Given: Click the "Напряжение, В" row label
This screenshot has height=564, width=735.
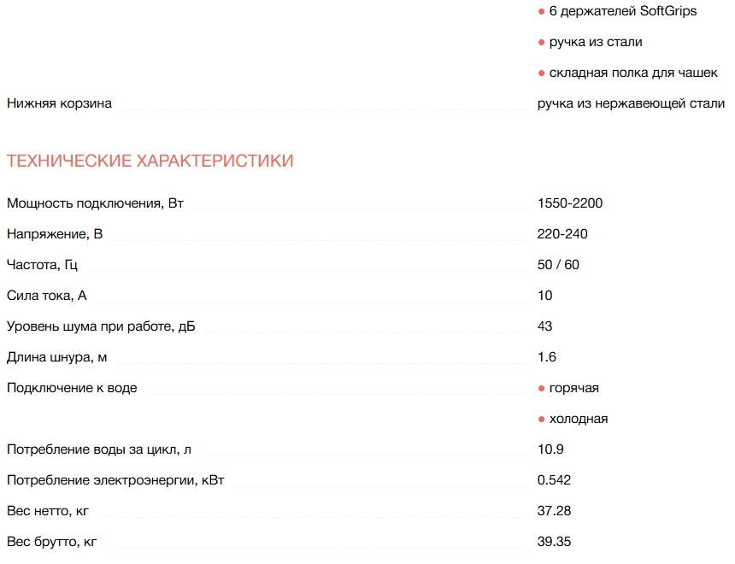Looking at the screenshot, I should pyautogui.click(x=55, y=234).
